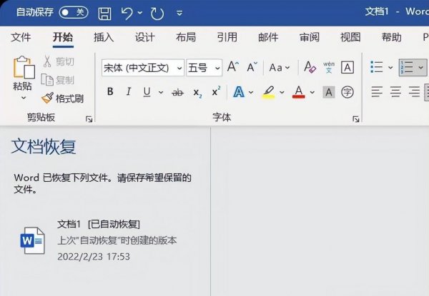429x296 pixels.
Task: Switch to the 审阅 ribbon tab
Action: [310, 37]
